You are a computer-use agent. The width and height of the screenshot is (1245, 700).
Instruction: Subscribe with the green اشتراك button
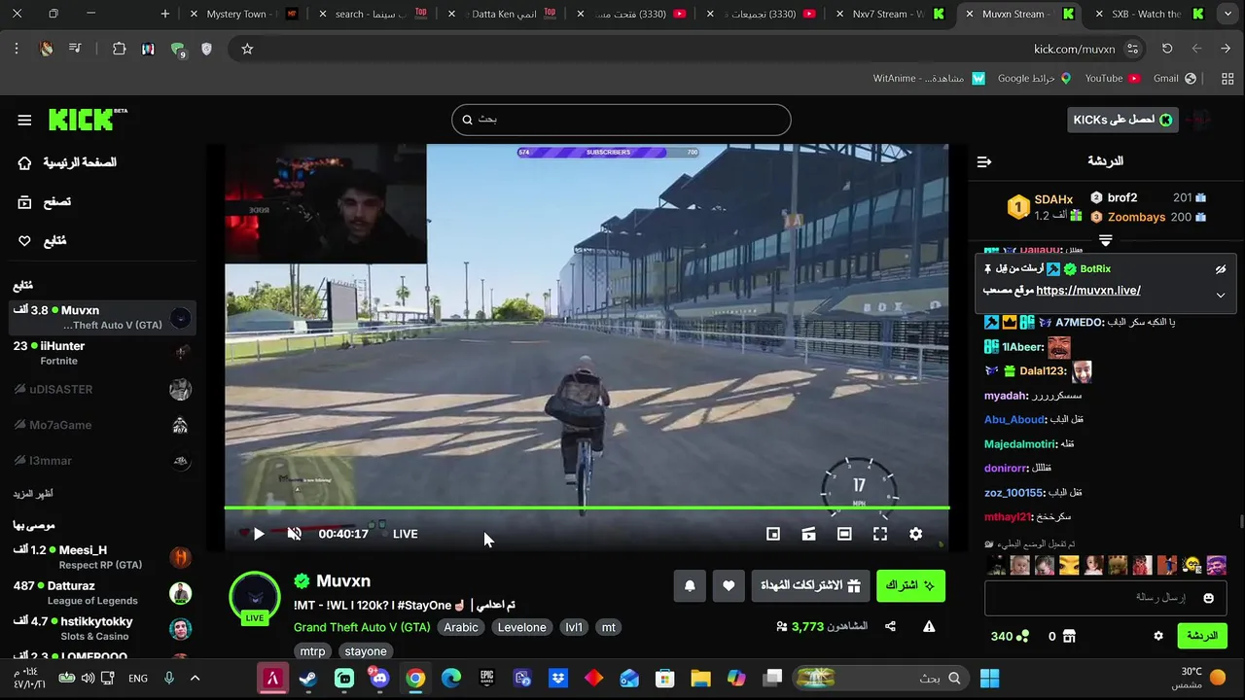(x=910, y=585)
